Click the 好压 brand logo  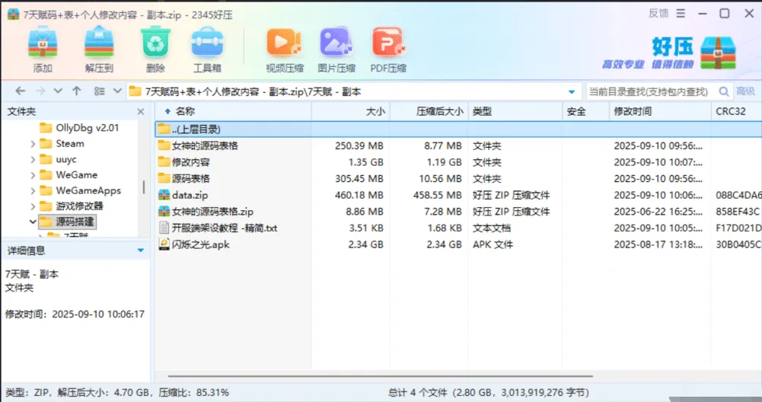click(669, 53)
